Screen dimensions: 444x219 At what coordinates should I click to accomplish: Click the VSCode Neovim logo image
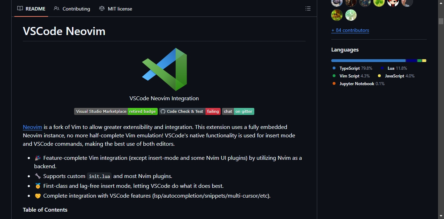pos(164,69)
